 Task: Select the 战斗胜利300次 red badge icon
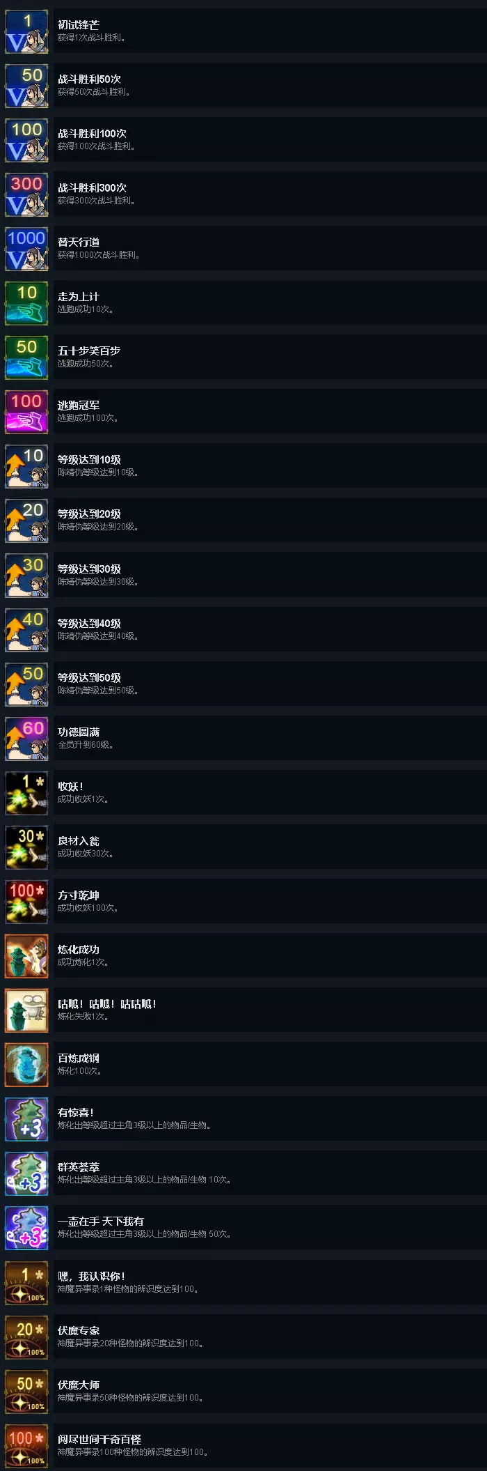(x=26, y=194)
